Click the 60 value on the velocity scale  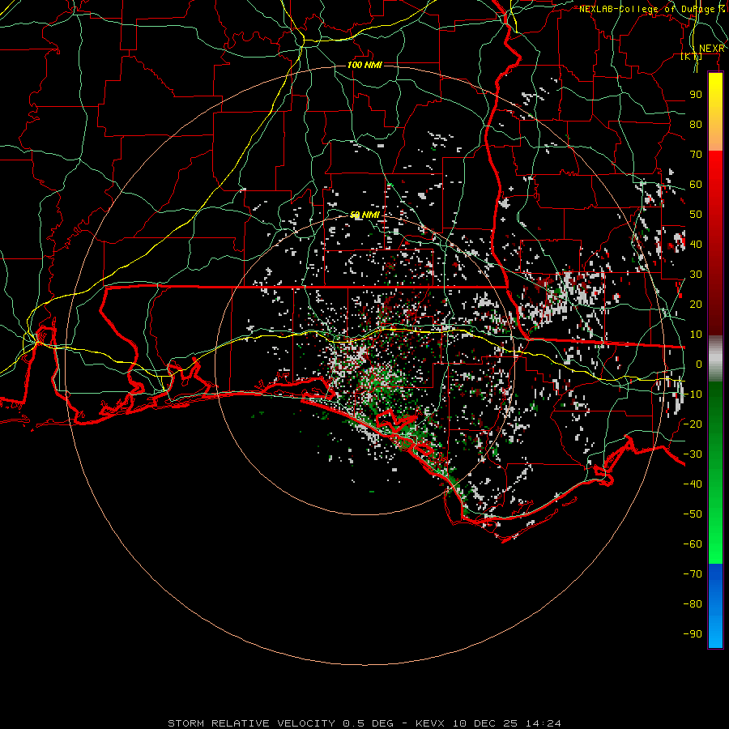click(x=696, y=185)
